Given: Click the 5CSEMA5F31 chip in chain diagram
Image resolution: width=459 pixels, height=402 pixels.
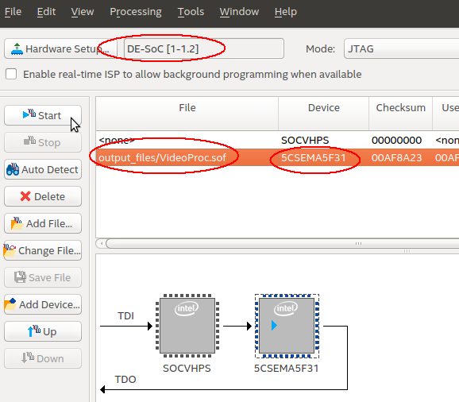Looking at the screenshot, I should [287, 326].
